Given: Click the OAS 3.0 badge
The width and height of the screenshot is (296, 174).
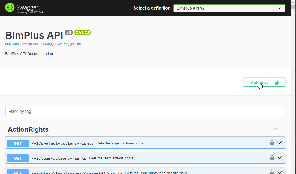Looking at the screenshot, I should [x=83, y=33].
